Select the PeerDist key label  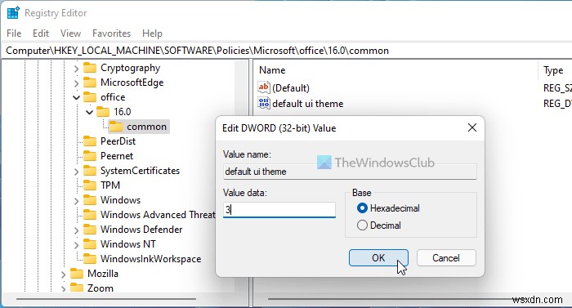[x=118, y=141]
